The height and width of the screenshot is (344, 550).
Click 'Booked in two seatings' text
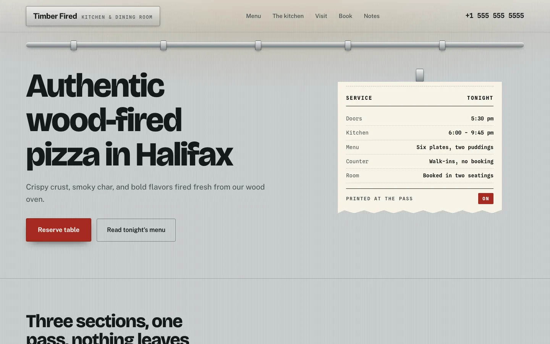pyautogui.click(x=458, y=175)
